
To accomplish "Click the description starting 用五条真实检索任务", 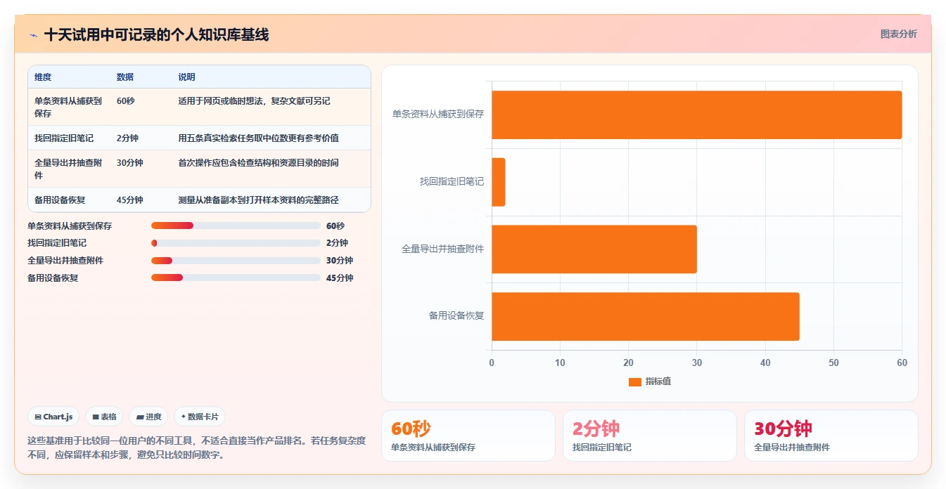I will click(x=258, y=138).
